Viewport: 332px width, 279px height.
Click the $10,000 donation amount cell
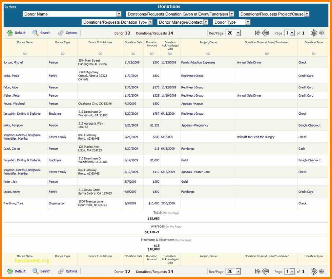tap(154, 203)
